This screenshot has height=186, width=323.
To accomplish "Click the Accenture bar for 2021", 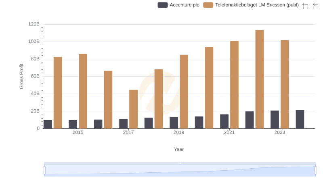I will [224, 121].
